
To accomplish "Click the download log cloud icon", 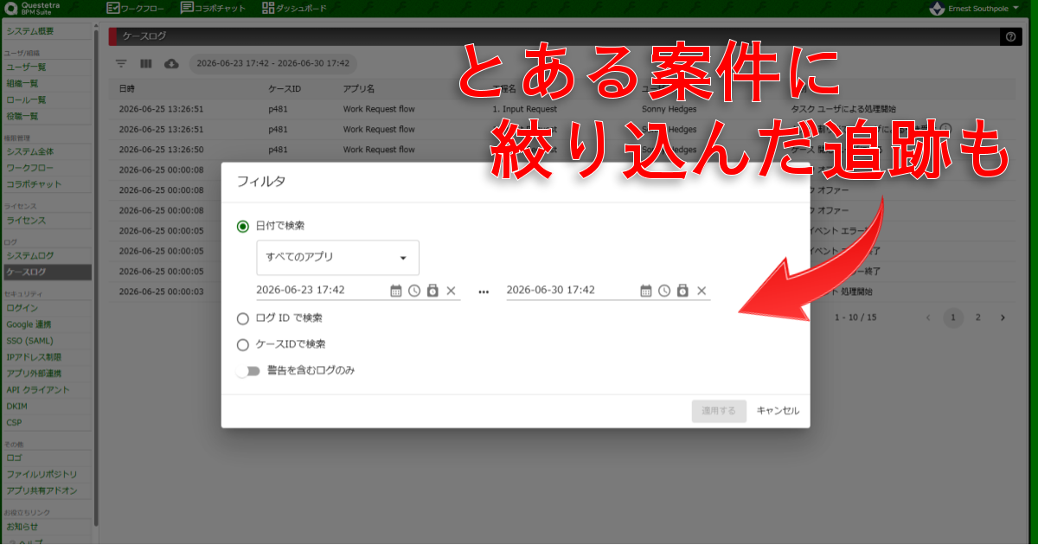I will 171,63.
